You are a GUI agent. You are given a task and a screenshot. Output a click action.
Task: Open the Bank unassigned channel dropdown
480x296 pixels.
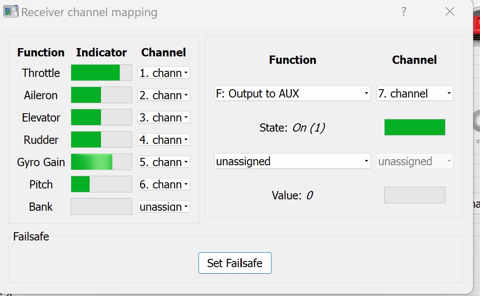164,207
